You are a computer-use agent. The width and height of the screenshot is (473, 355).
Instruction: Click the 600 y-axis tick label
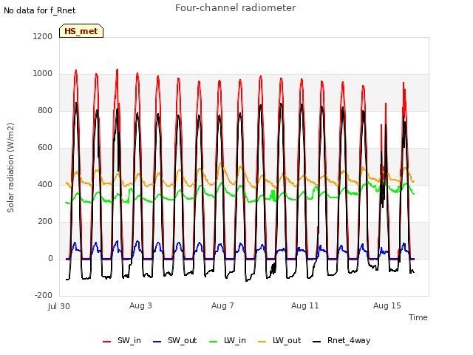coord(45,148)
